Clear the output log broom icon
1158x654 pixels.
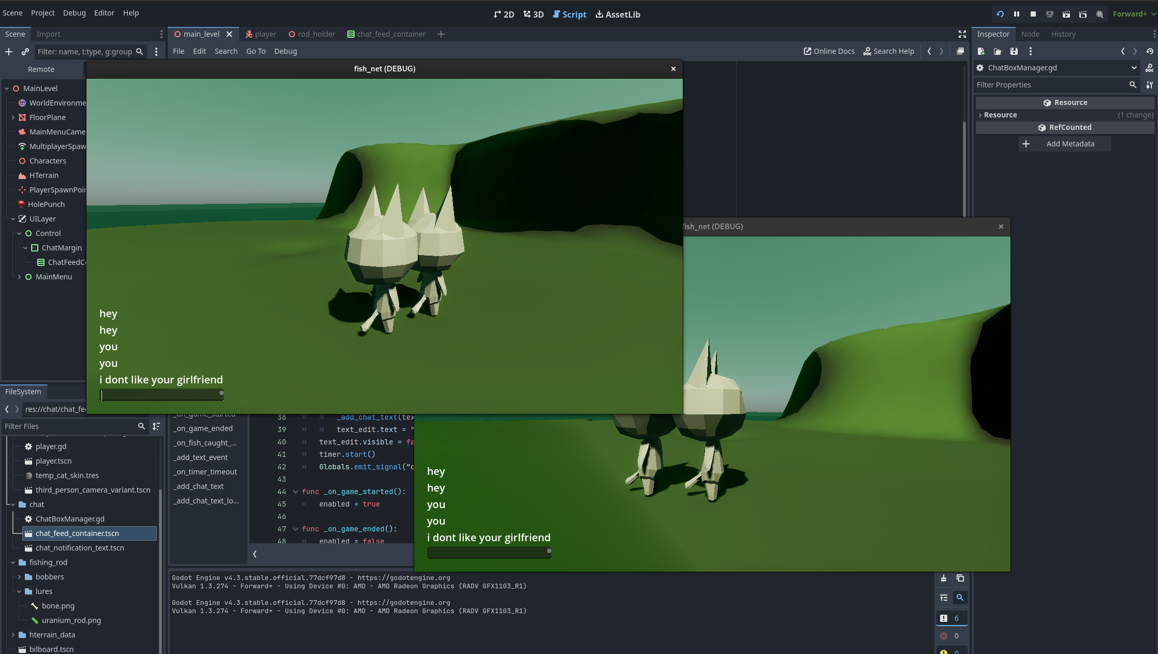(x=944, y=578)
